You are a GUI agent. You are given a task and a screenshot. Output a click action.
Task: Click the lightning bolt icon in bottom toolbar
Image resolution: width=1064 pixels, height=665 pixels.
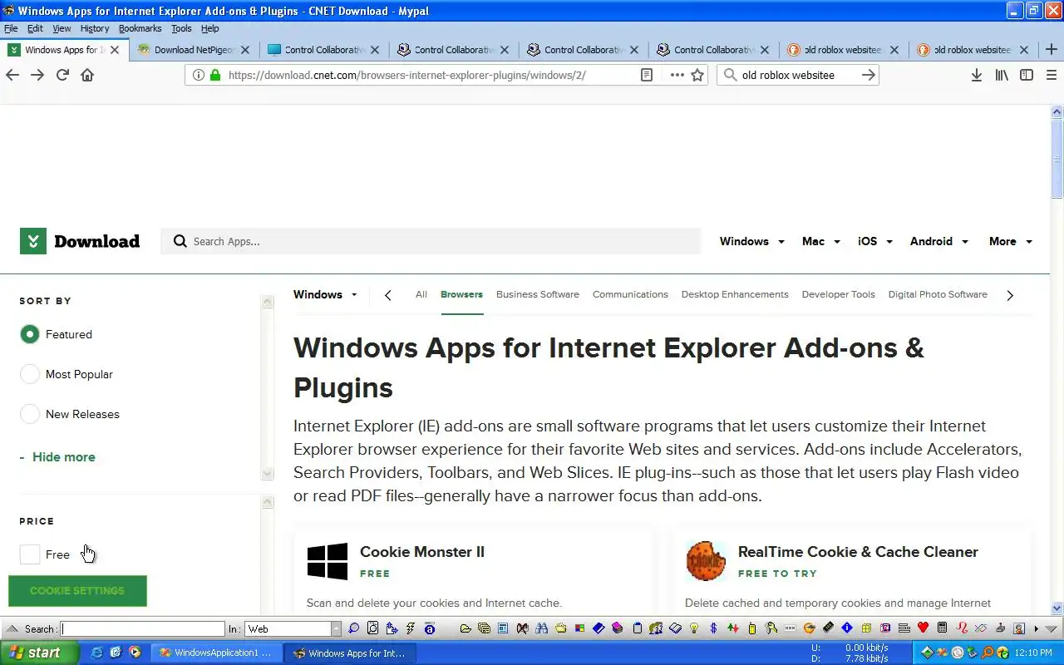(411, 628)
